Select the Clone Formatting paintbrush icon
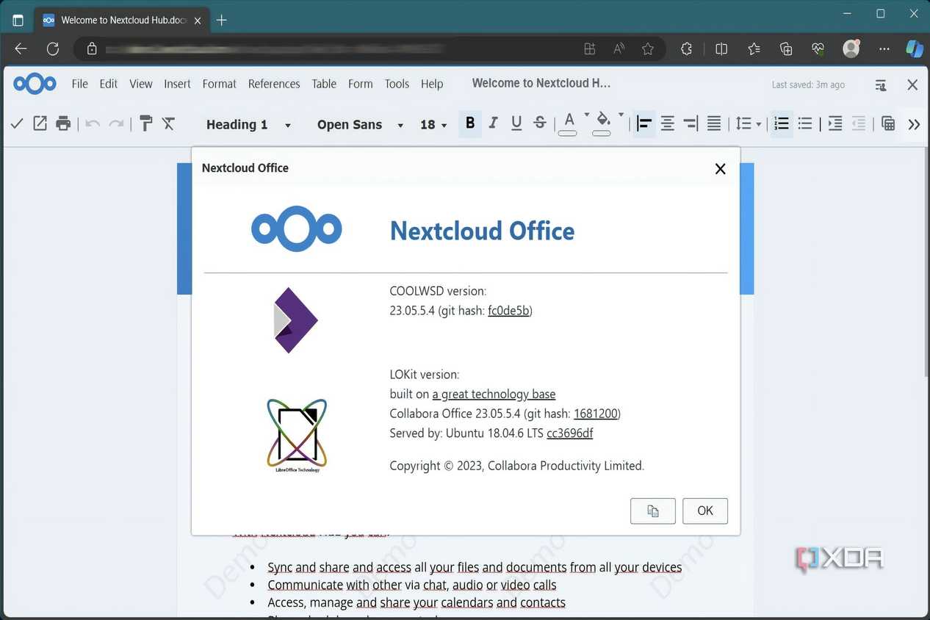The image size is (930, 620). tap(145, 123)
